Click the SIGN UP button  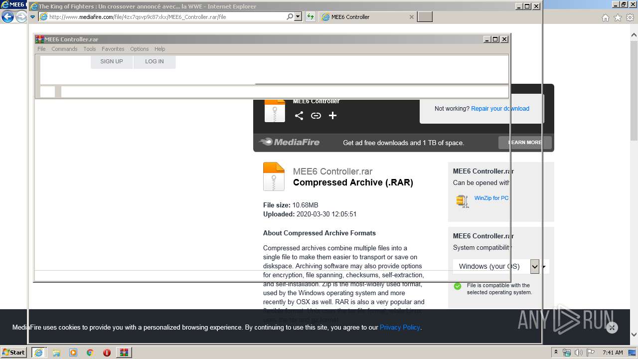112,61
